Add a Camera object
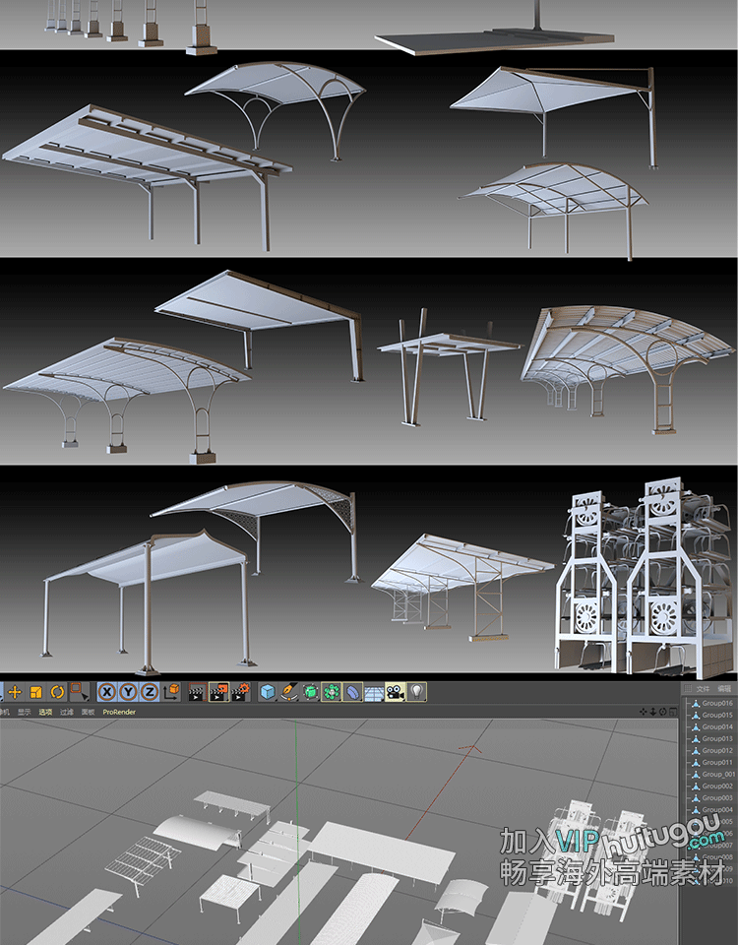This screenshot has height=945, width=738. [395, 692]
